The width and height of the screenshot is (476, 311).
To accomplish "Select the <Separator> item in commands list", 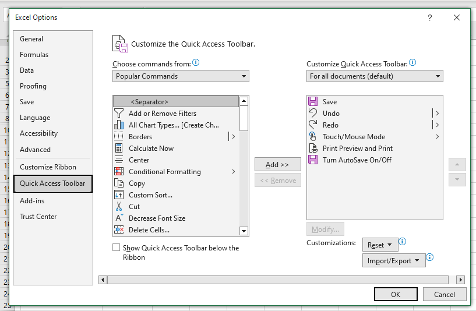I will 176,101.
